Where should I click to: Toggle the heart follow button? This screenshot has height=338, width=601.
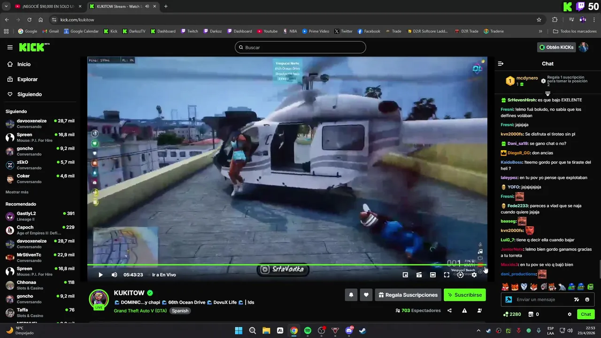[366, 295]
